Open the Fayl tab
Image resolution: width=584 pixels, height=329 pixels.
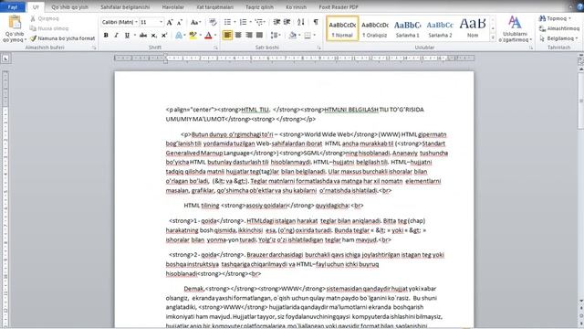(13, 7)
